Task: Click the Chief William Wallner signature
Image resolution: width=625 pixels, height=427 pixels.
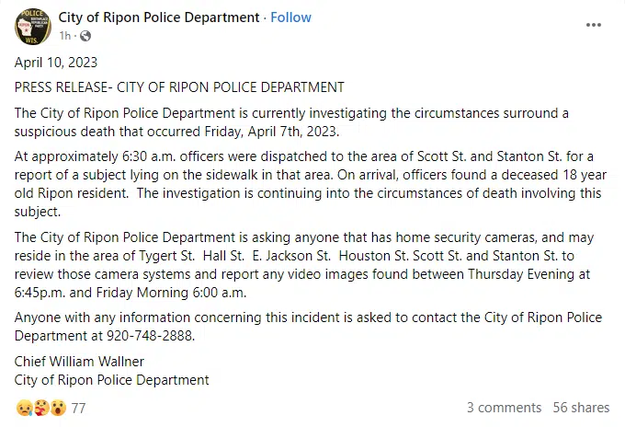Action: tap(79, 361)
